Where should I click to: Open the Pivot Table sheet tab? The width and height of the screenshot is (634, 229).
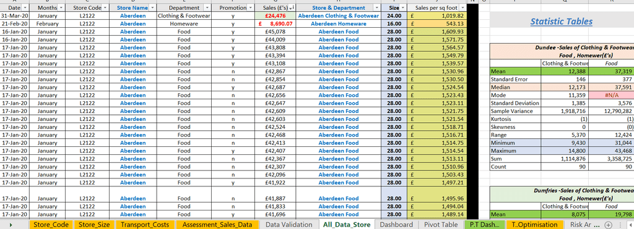(x=441, y=225)
